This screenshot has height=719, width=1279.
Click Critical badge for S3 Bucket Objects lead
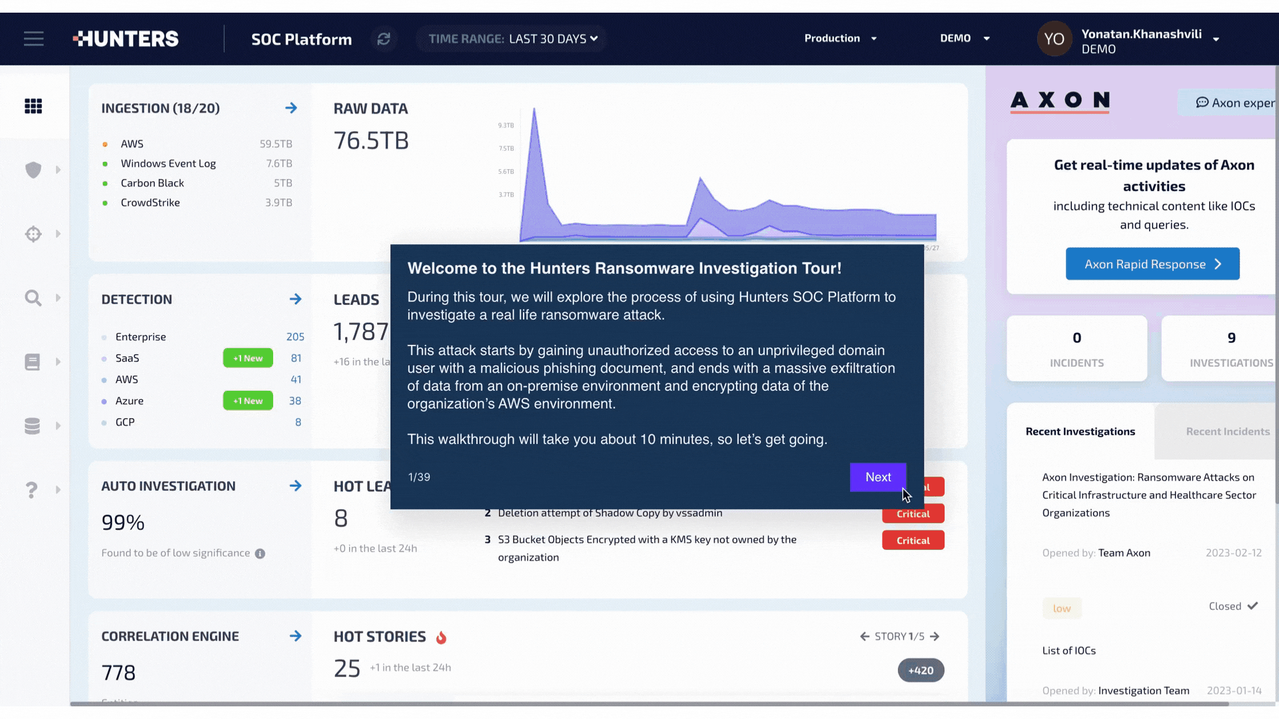coord(913,541)
